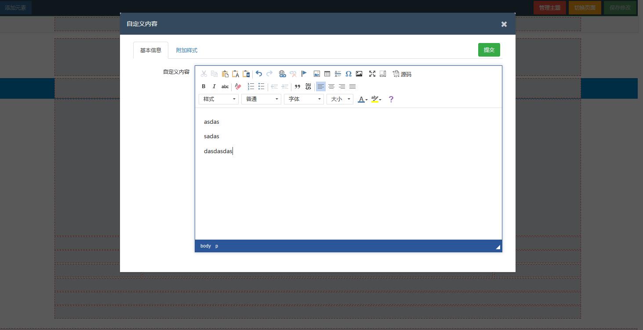Align text left
Viewport: 643px width, 330px height.
(321, 86)
